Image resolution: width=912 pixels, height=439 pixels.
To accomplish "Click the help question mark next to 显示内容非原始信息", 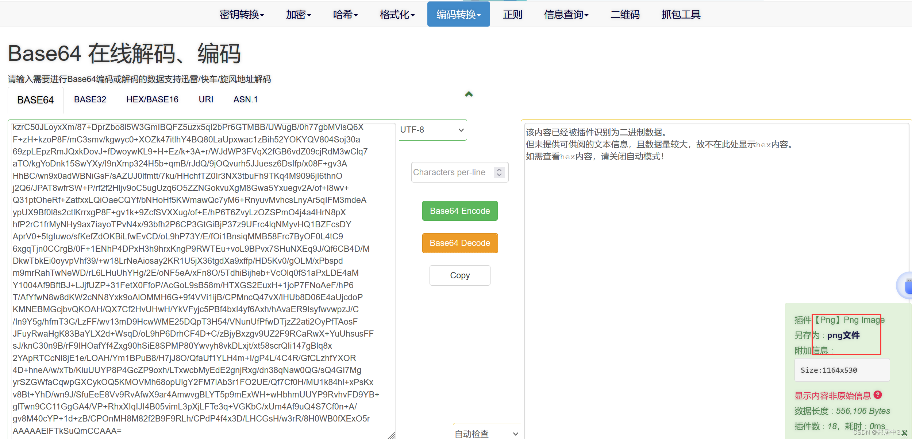I will 878,395.
